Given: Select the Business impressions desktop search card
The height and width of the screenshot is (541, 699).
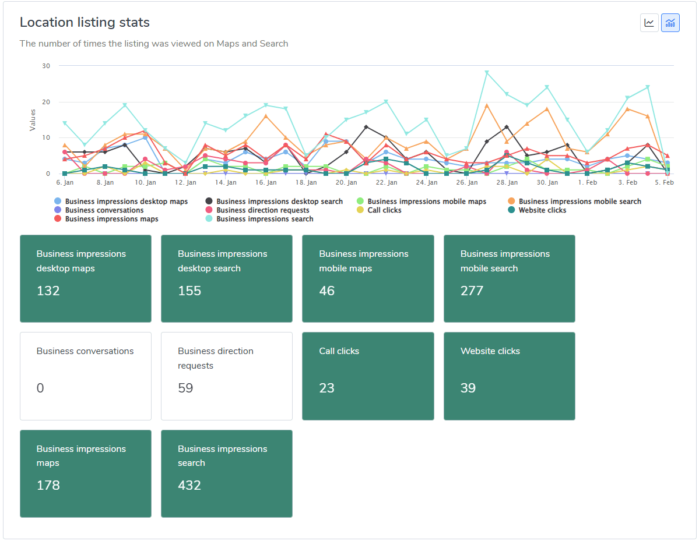Looking at the screenshot, I should 226,279.
